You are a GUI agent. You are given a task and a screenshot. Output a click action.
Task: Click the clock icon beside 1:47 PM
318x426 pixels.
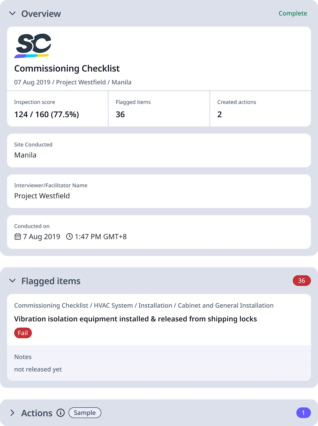click(x=69, y=236)
